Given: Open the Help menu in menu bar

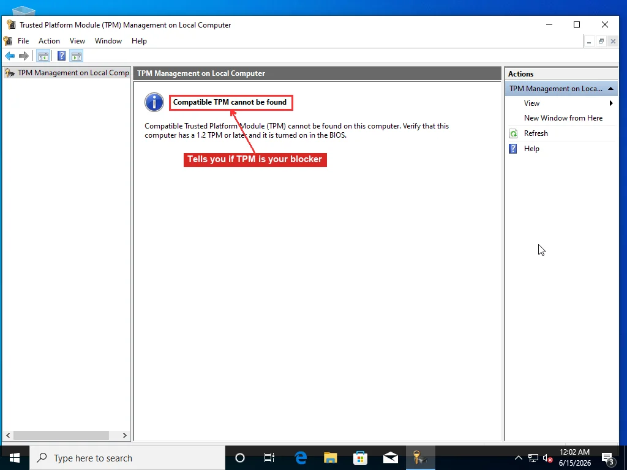Looking at the screenshot, I should pos(139,41).
